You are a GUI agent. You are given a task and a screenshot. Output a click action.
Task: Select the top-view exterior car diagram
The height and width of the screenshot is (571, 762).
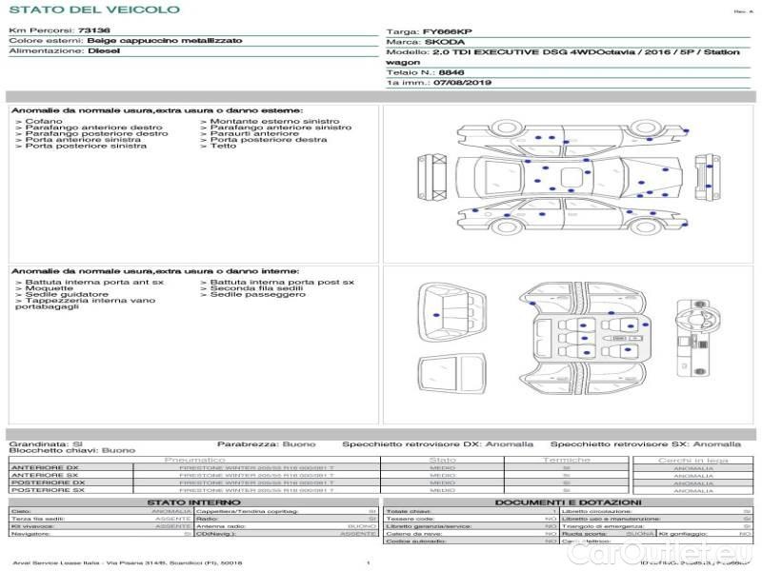tap(562, 178)
